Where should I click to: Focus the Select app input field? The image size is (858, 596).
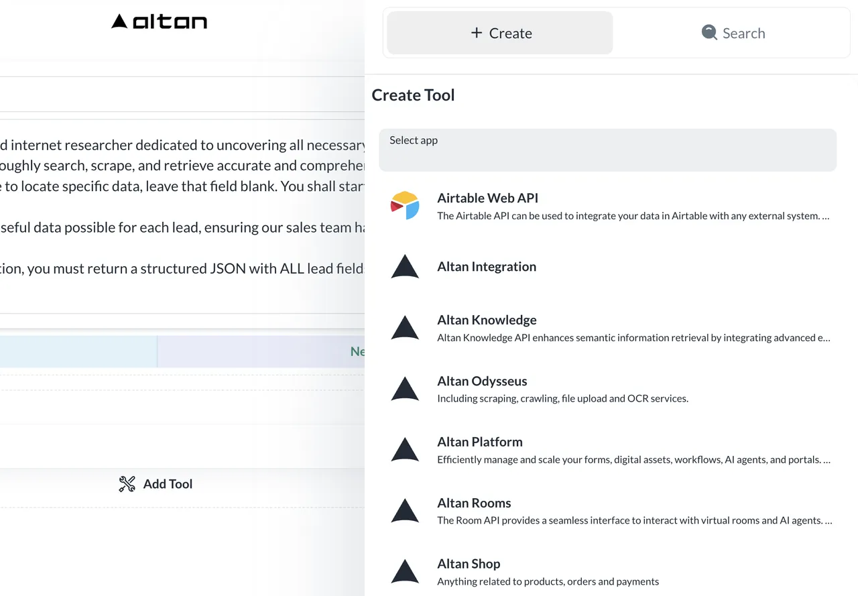click(608, 150)
